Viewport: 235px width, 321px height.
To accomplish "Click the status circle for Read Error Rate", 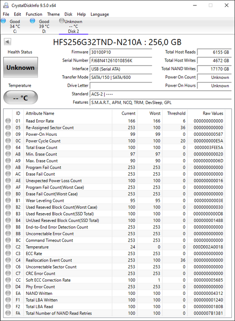I will point(8,121).
